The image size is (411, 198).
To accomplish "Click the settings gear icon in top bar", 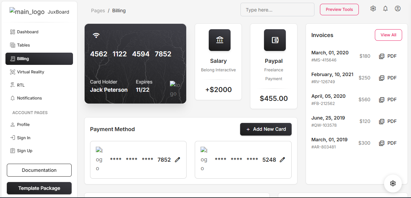I will click(373, 9).
